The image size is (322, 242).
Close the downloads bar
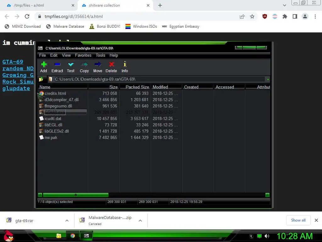click(316, 220)
